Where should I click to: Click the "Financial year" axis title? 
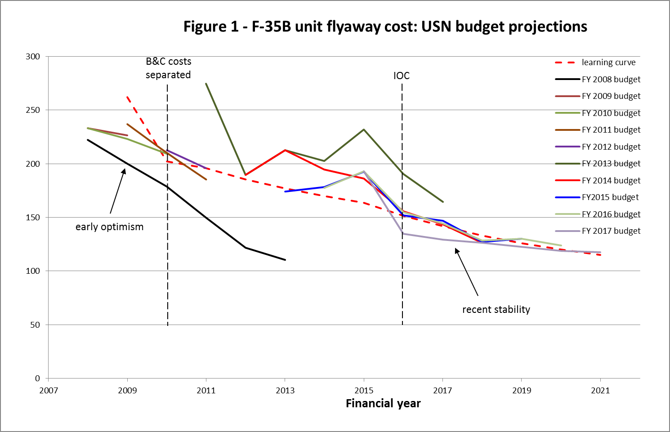383,404
